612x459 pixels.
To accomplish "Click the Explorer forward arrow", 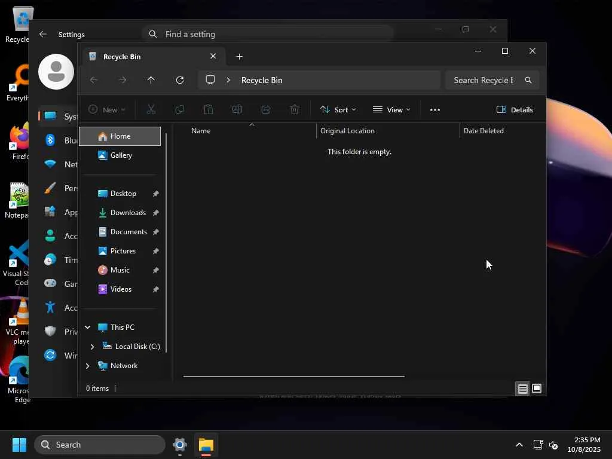I will 123,80.
